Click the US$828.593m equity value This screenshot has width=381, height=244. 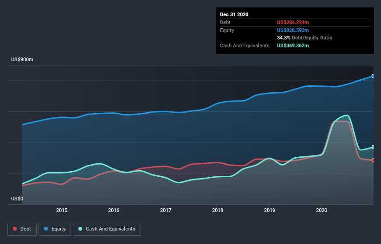293,30
